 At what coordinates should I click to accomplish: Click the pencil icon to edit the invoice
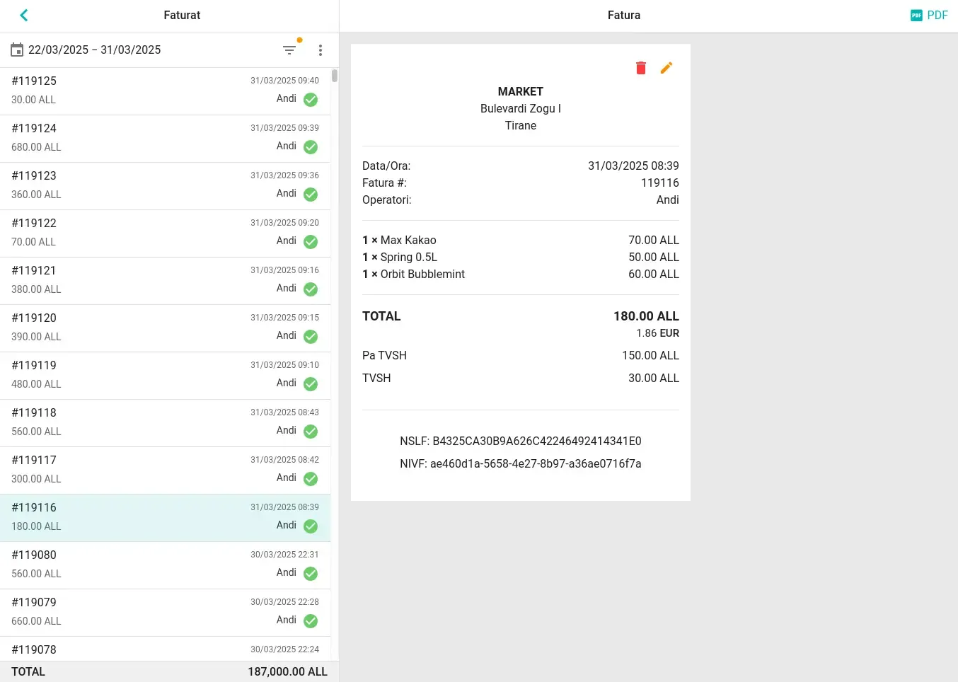pyautogui.click(x=666, y=67)
